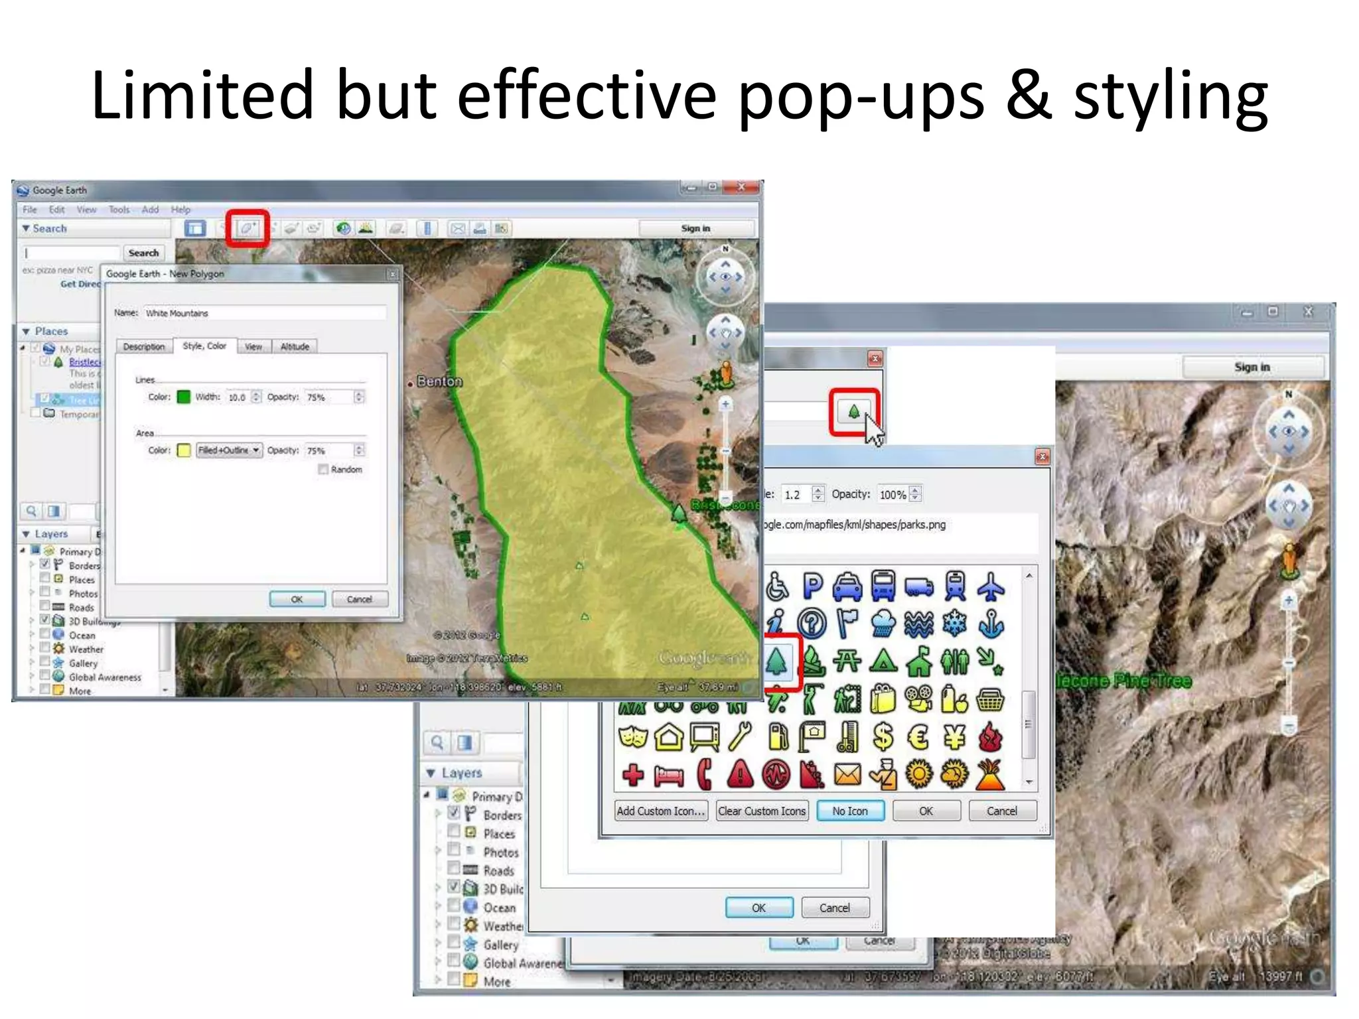1359x1019 pixels.
Task: Click the Lines Opacity 75% stepper
Action: (359, 397)
